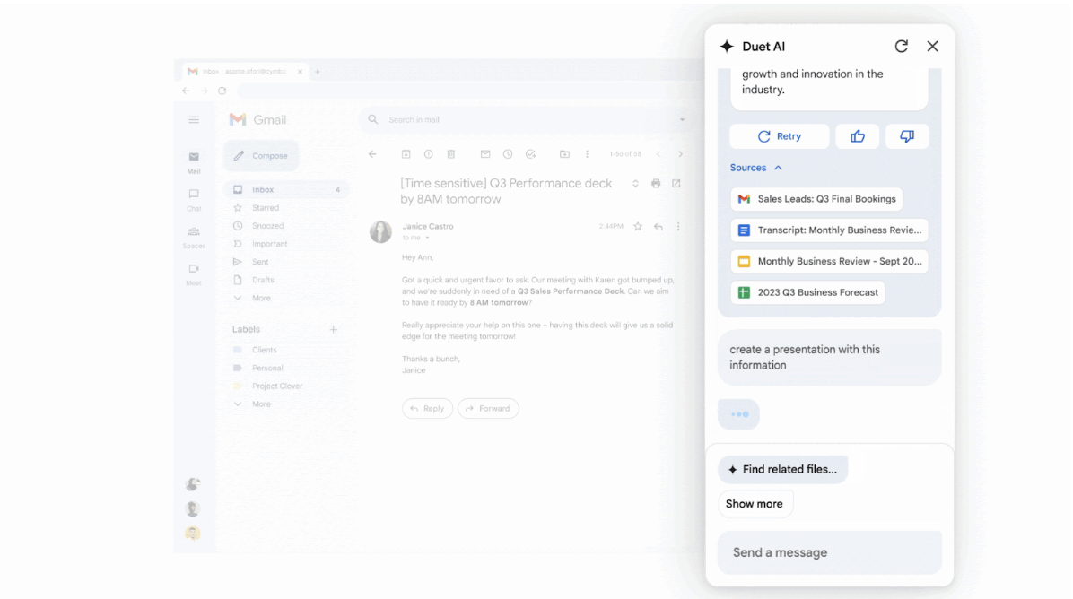Reply using the arrow beside the star
Screen dimensions: 1073x599
click(x=659, y=226)
